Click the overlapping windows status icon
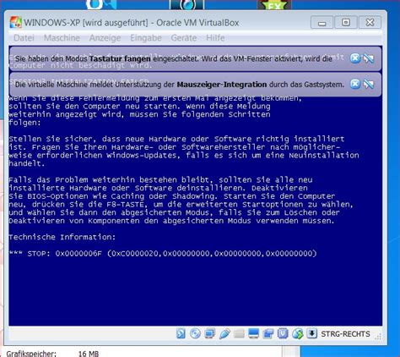400x357 pixels. click(x=268, y=333)
